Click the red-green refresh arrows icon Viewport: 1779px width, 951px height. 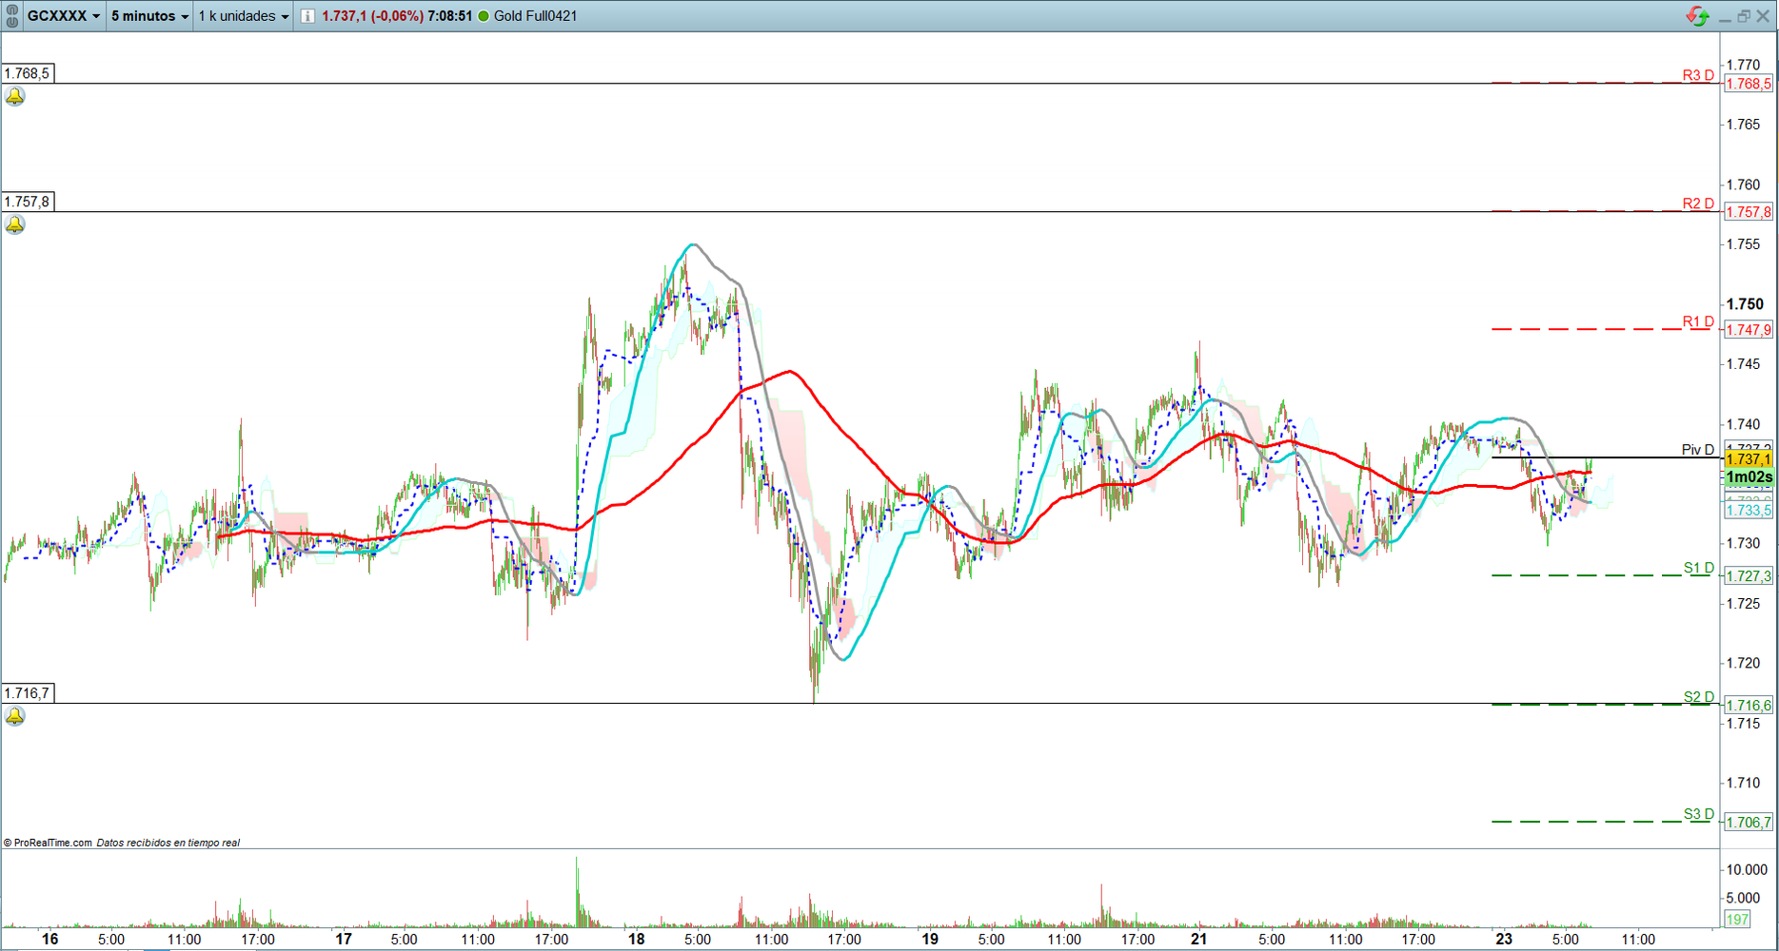(x=1697, y=16)
